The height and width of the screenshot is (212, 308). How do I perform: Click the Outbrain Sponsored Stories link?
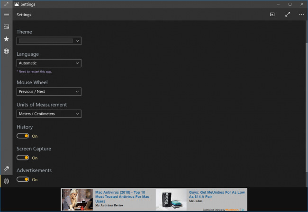click(x=221, y=210)
